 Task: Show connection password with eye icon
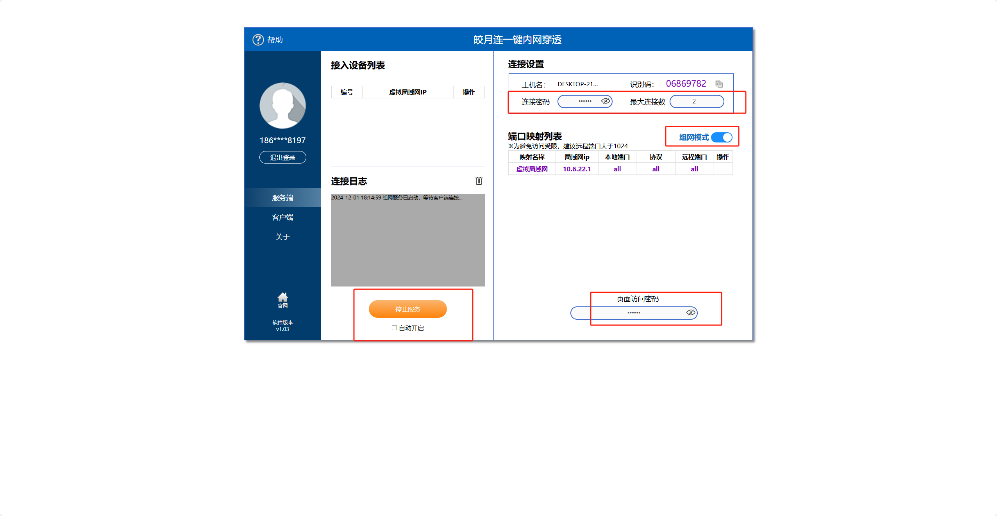606,101
